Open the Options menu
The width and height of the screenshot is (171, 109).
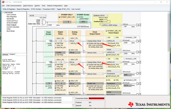[x=37, y=6]
